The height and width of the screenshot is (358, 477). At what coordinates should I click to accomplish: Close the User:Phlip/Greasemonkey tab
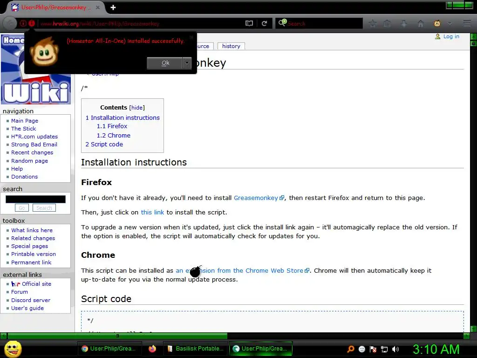click(98, 7)
